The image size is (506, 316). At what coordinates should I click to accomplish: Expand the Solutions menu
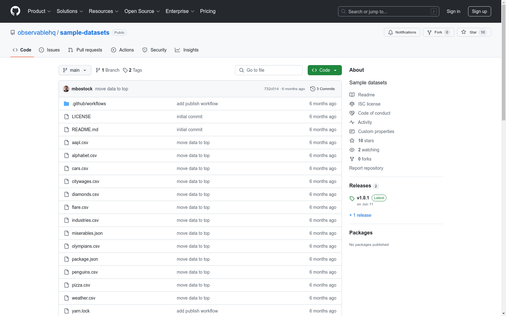pyautogui.click(x=70, y=11)
